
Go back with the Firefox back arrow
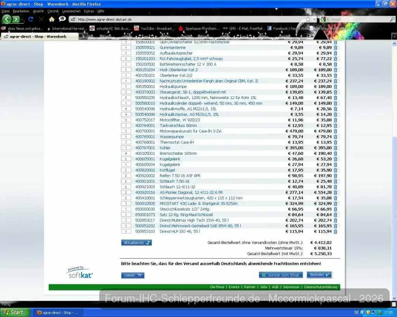point(6,19)
